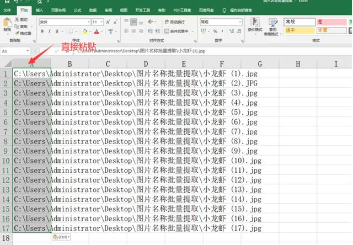Click the Increase Indent icon

(158, 31)
